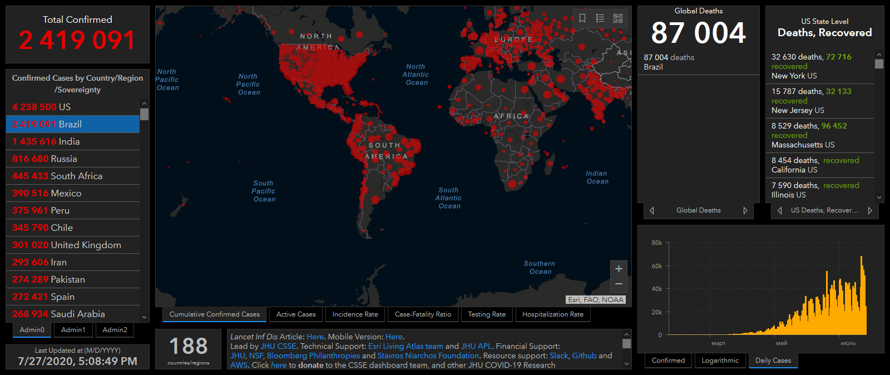Click right arrow beside US Deaths, Recovered

(870, 210)
